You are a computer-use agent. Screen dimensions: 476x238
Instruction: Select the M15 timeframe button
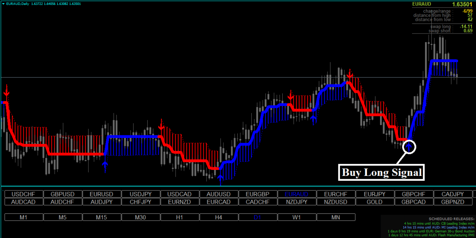[x=102, y=217]
